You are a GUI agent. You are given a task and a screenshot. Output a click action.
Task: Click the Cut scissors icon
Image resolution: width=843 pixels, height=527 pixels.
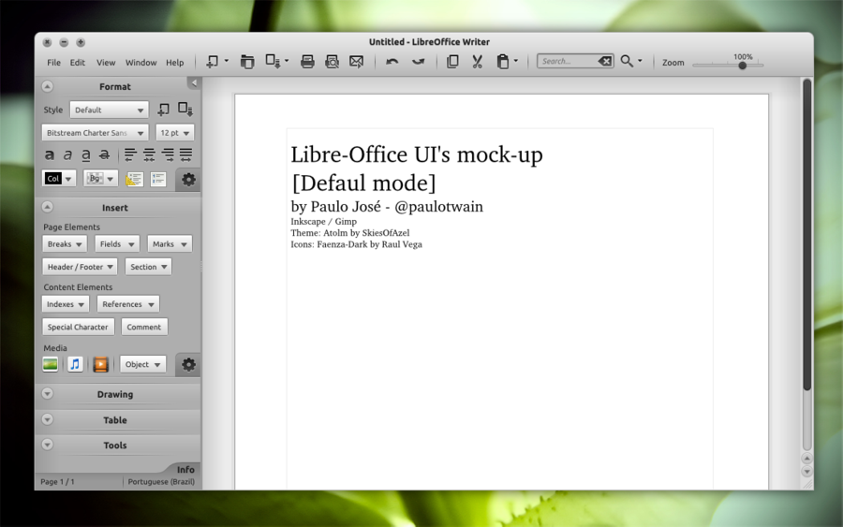pyautogui.click(x=477, y=62)
